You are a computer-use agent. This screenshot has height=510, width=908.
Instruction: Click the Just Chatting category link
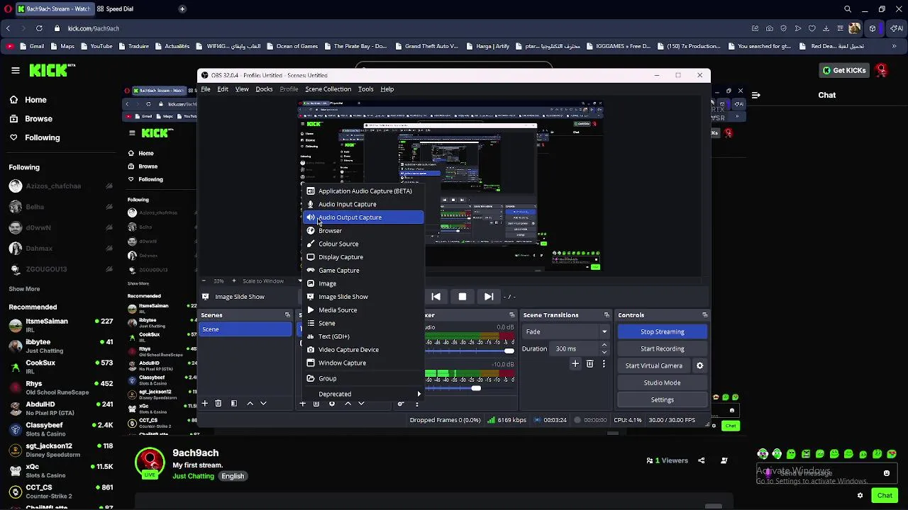[x=193, y=476]
